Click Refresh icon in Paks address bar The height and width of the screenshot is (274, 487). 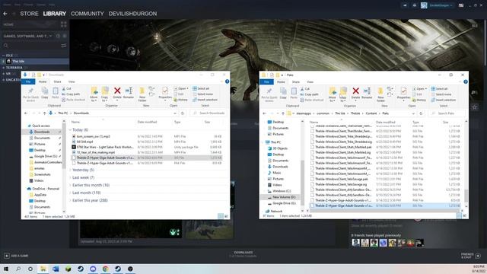click(x=421, y=113)
